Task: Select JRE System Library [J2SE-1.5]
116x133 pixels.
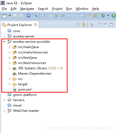Action: pos(40,68)
